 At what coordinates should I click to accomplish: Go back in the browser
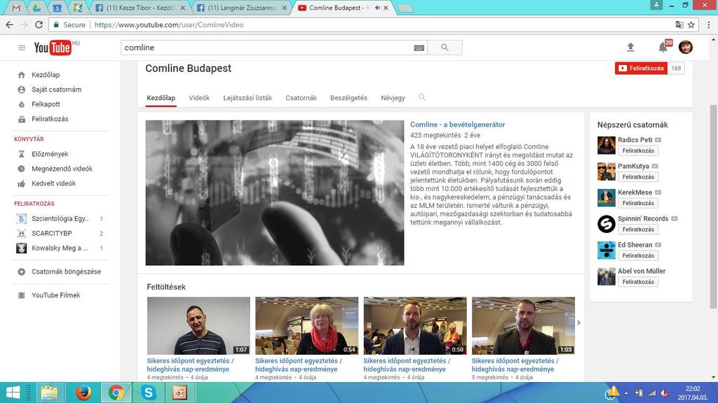click(x=10, y=24)
